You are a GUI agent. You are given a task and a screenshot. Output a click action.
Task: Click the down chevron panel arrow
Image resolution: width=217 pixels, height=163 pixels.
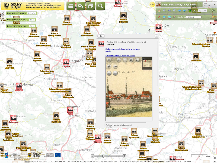(3, 23)
